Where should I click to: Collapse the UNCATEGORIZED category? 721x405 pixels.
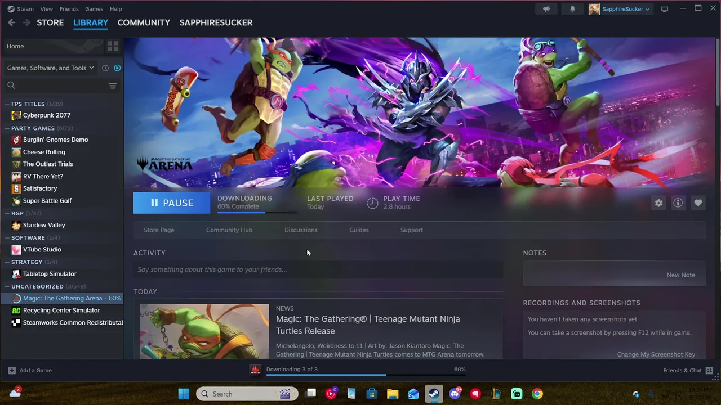7,286
